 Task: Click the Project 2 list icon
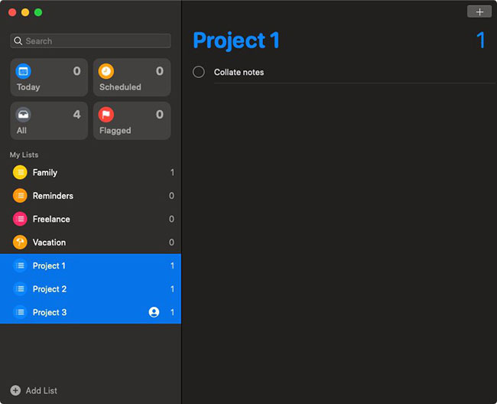coord(20,289)
